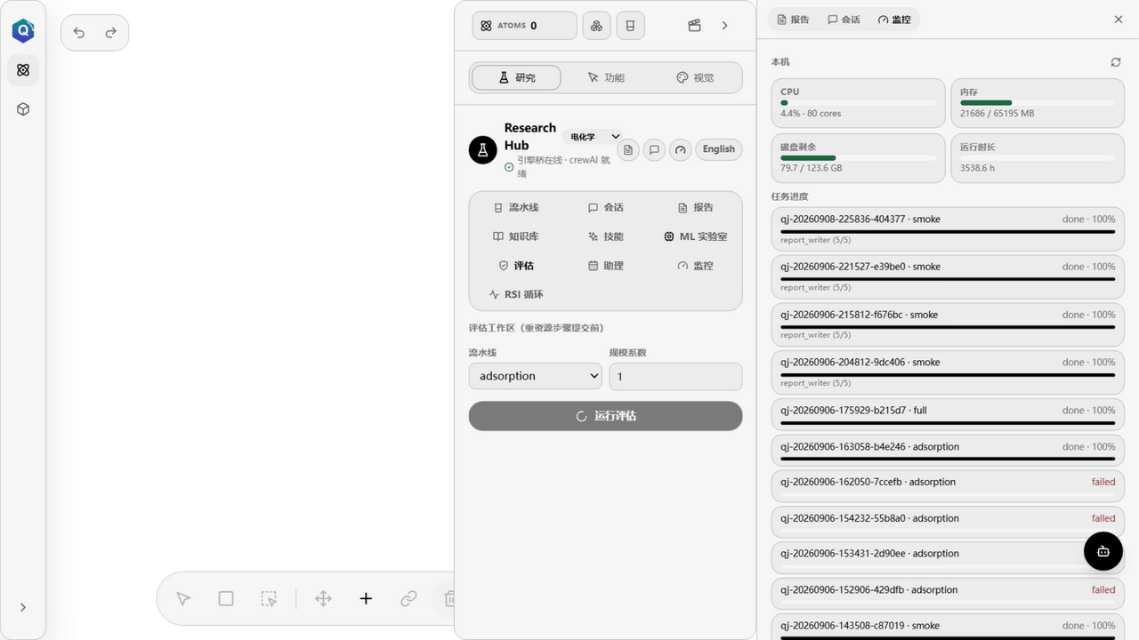Screen dimensions: 1139x640
Task: Open the 助理 section
Action: tap(606, 266)
